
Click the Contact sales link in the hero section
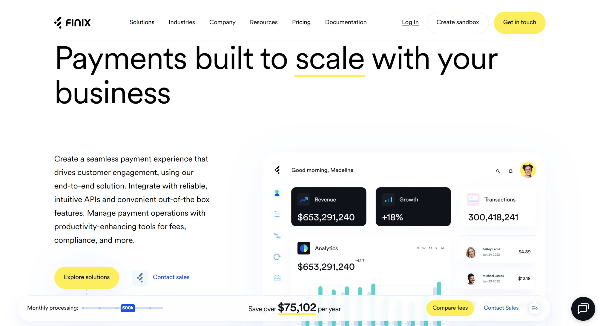pos(171,277)
